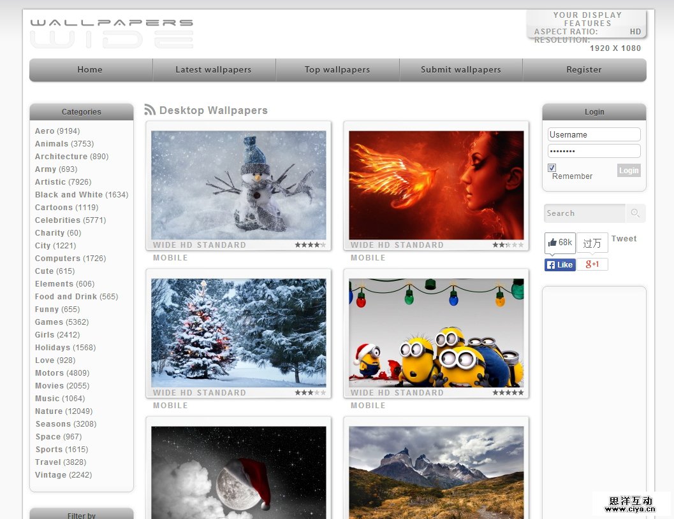The width and height of the screenshot is (674, 519).
Task: Click the Tweet link
Action: (x=624, y=239)
